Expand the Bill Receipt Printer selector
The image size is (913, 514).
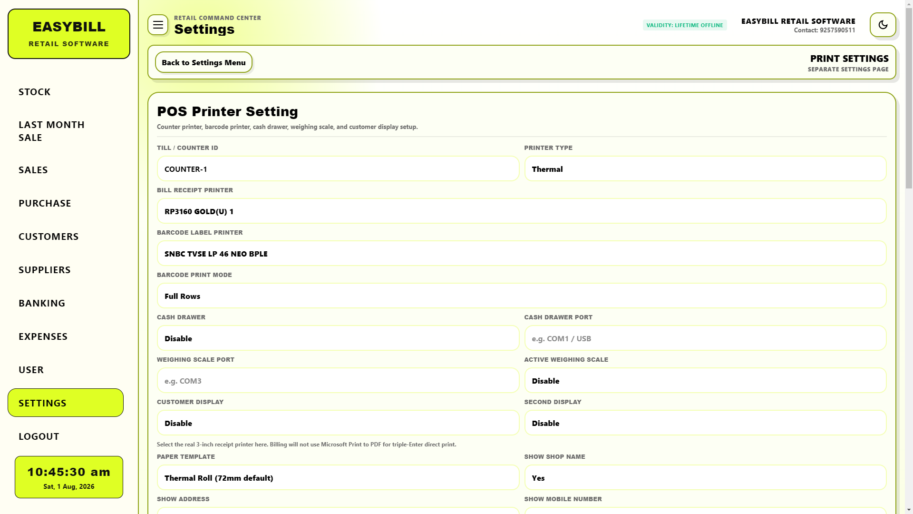(x=522, y=211)
